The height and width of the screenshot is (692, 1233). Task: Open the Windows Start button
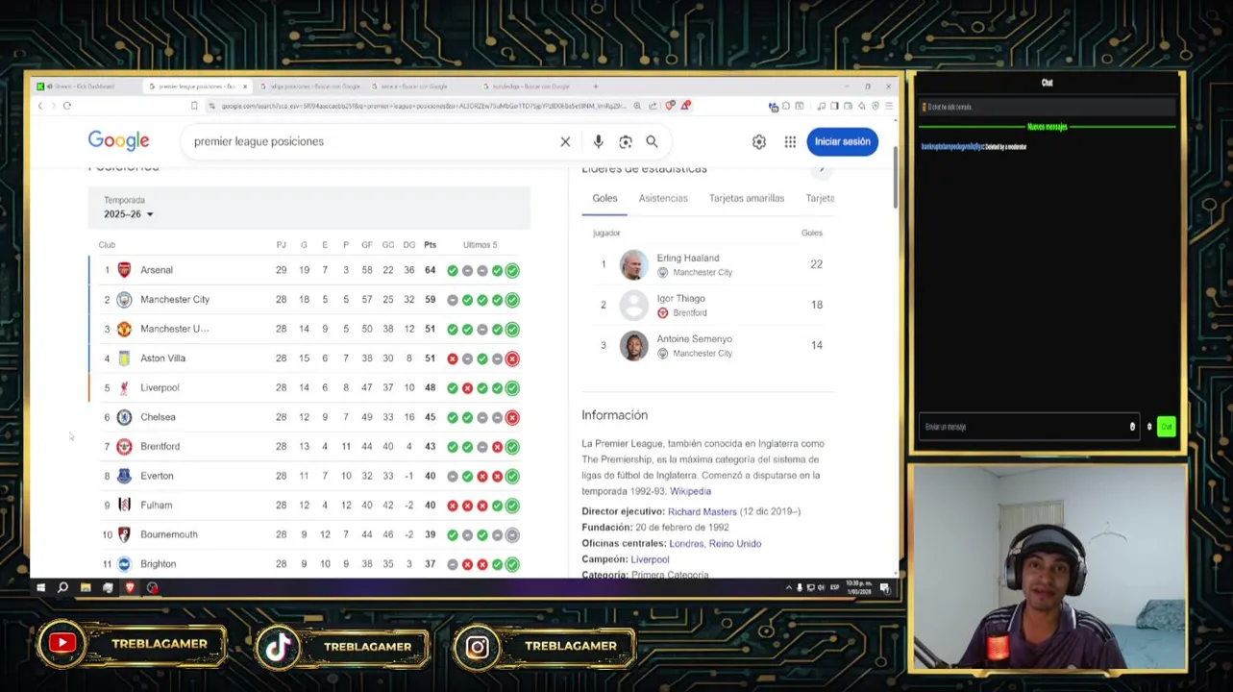point(40,587)
